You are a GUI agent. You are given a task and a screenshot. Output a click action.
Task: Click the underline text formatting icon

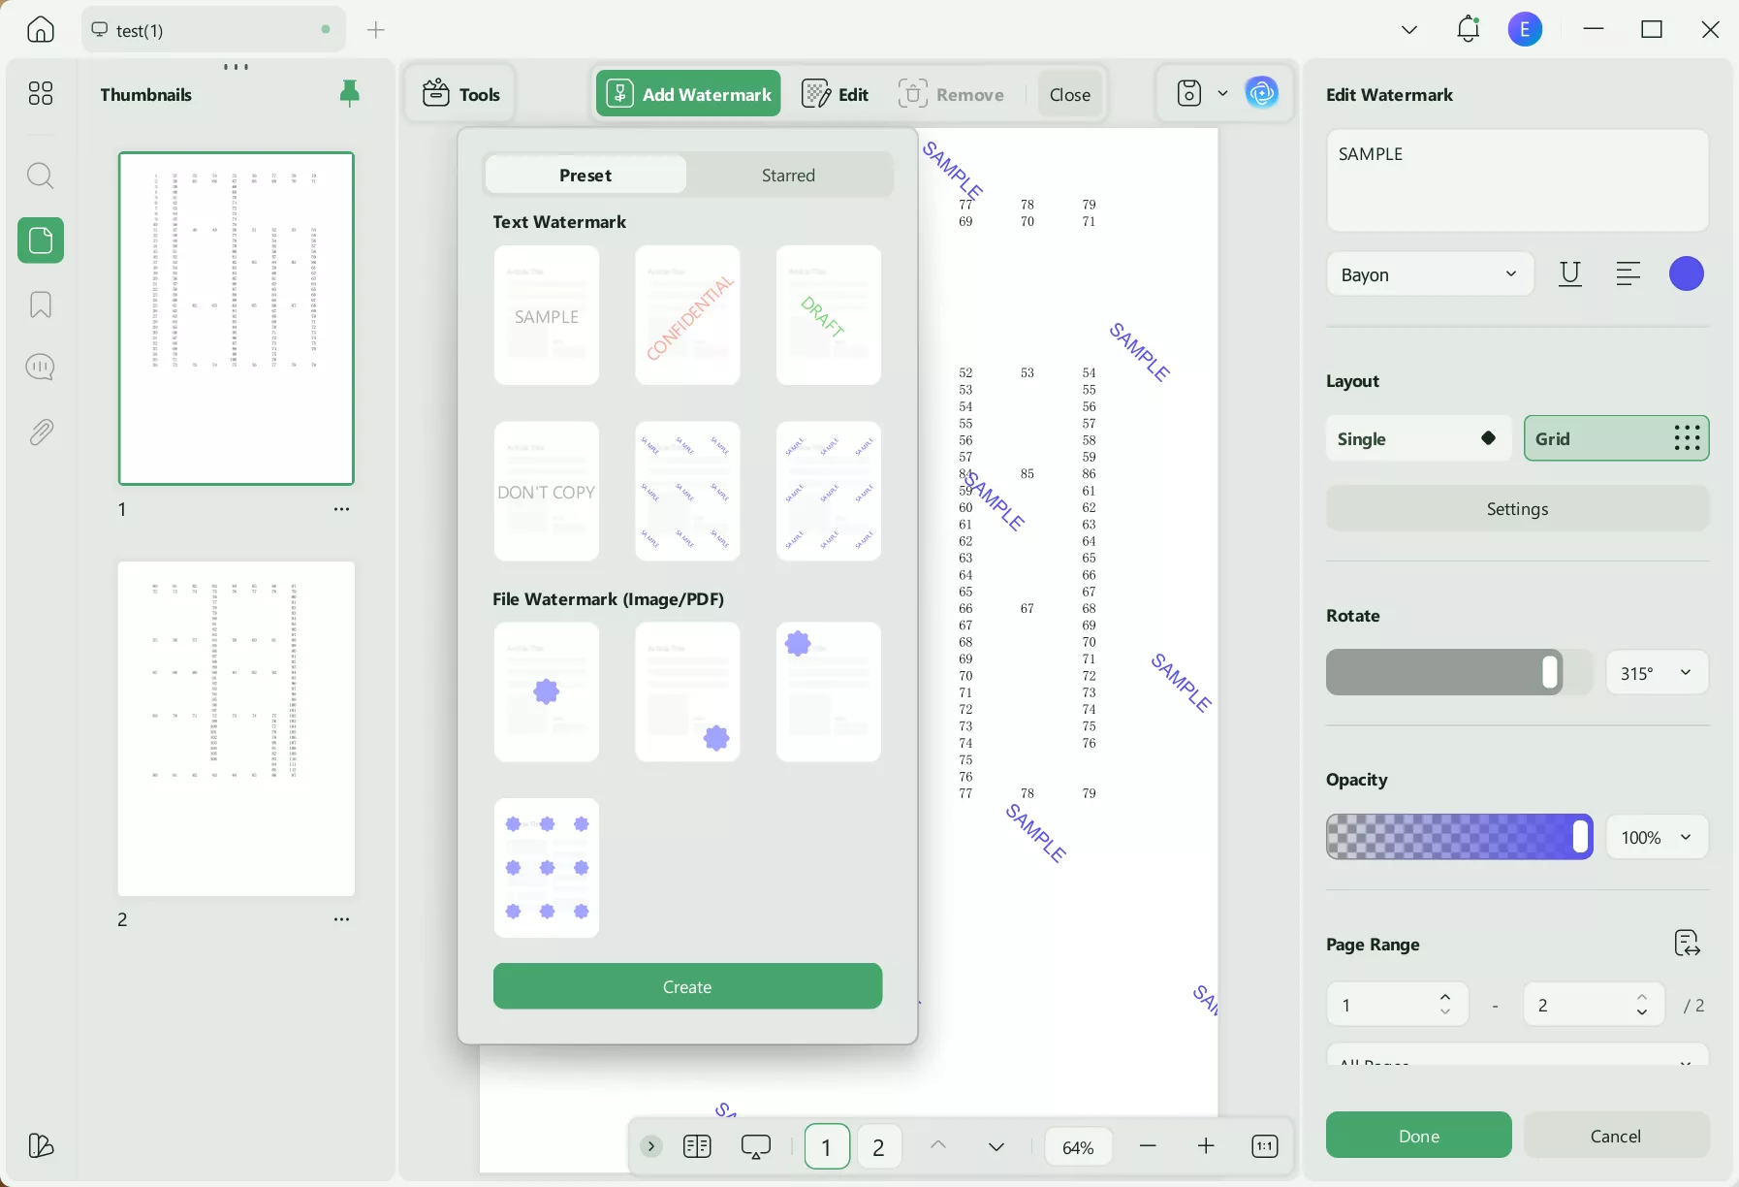(1570, 274)
